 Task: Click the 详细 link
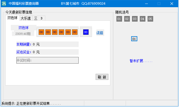pyautogui.click(x=100, y=33)
